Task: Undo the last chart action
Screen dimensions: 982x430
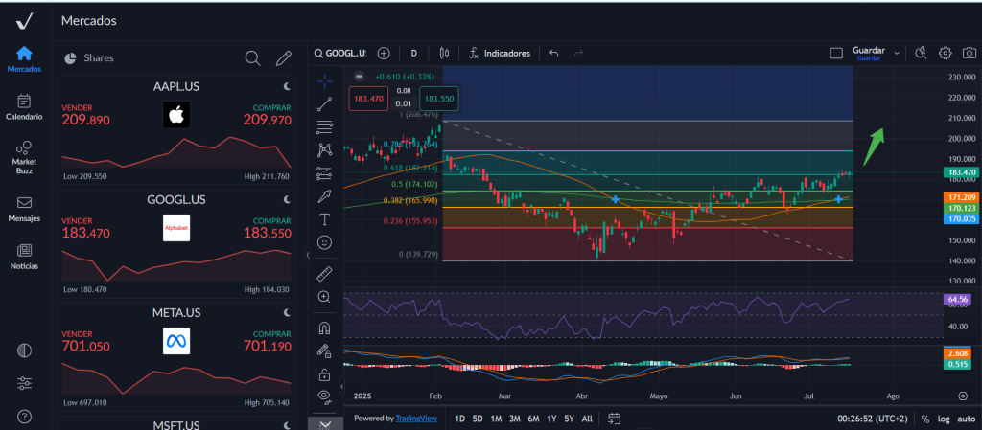Action: (553, 53)
